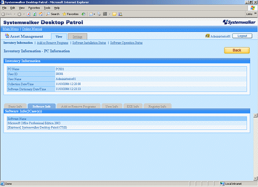Open the Favorites star toolbar button

pos(71,14)
